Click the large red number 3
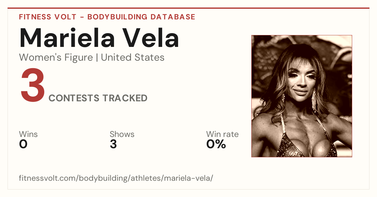The width and height of the screenshot is (377, 197). click(x=33, y=86)
